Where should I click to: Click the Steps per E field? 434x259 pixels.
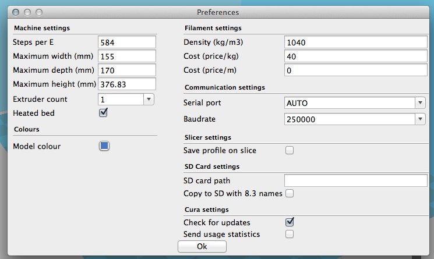[x=126, y=42]
